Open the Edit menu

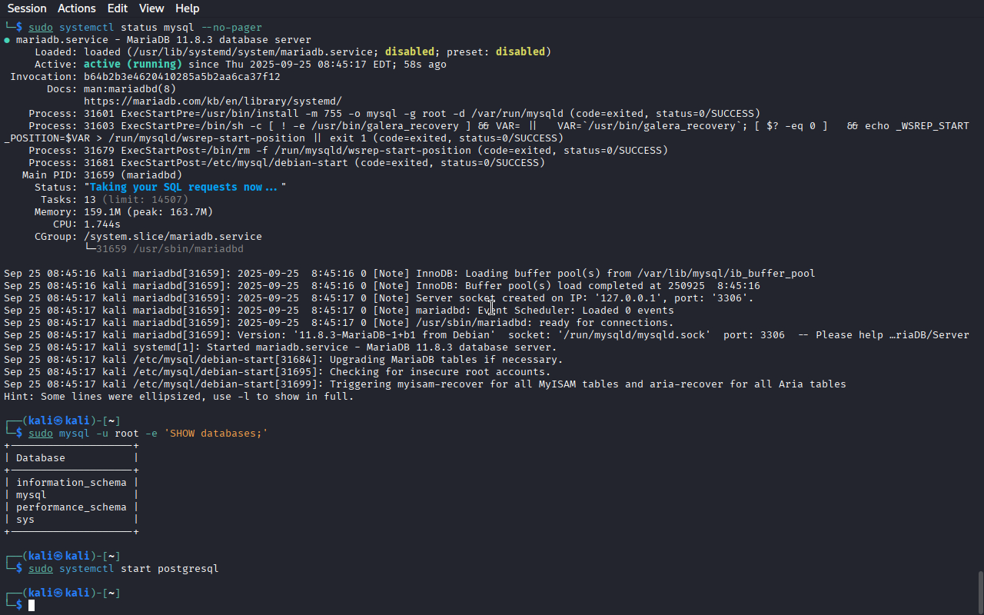coord(118,8)
